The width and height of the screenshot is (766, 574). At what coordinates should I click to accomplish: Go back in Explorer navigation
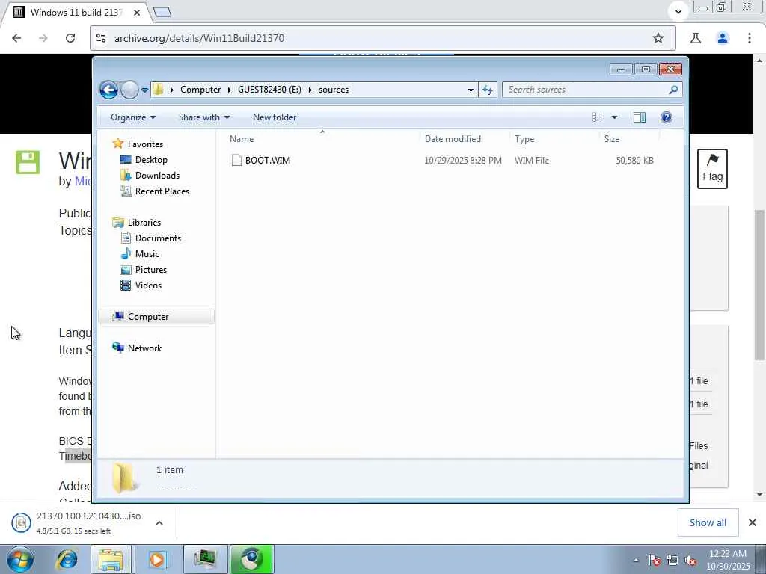(108, 90)
